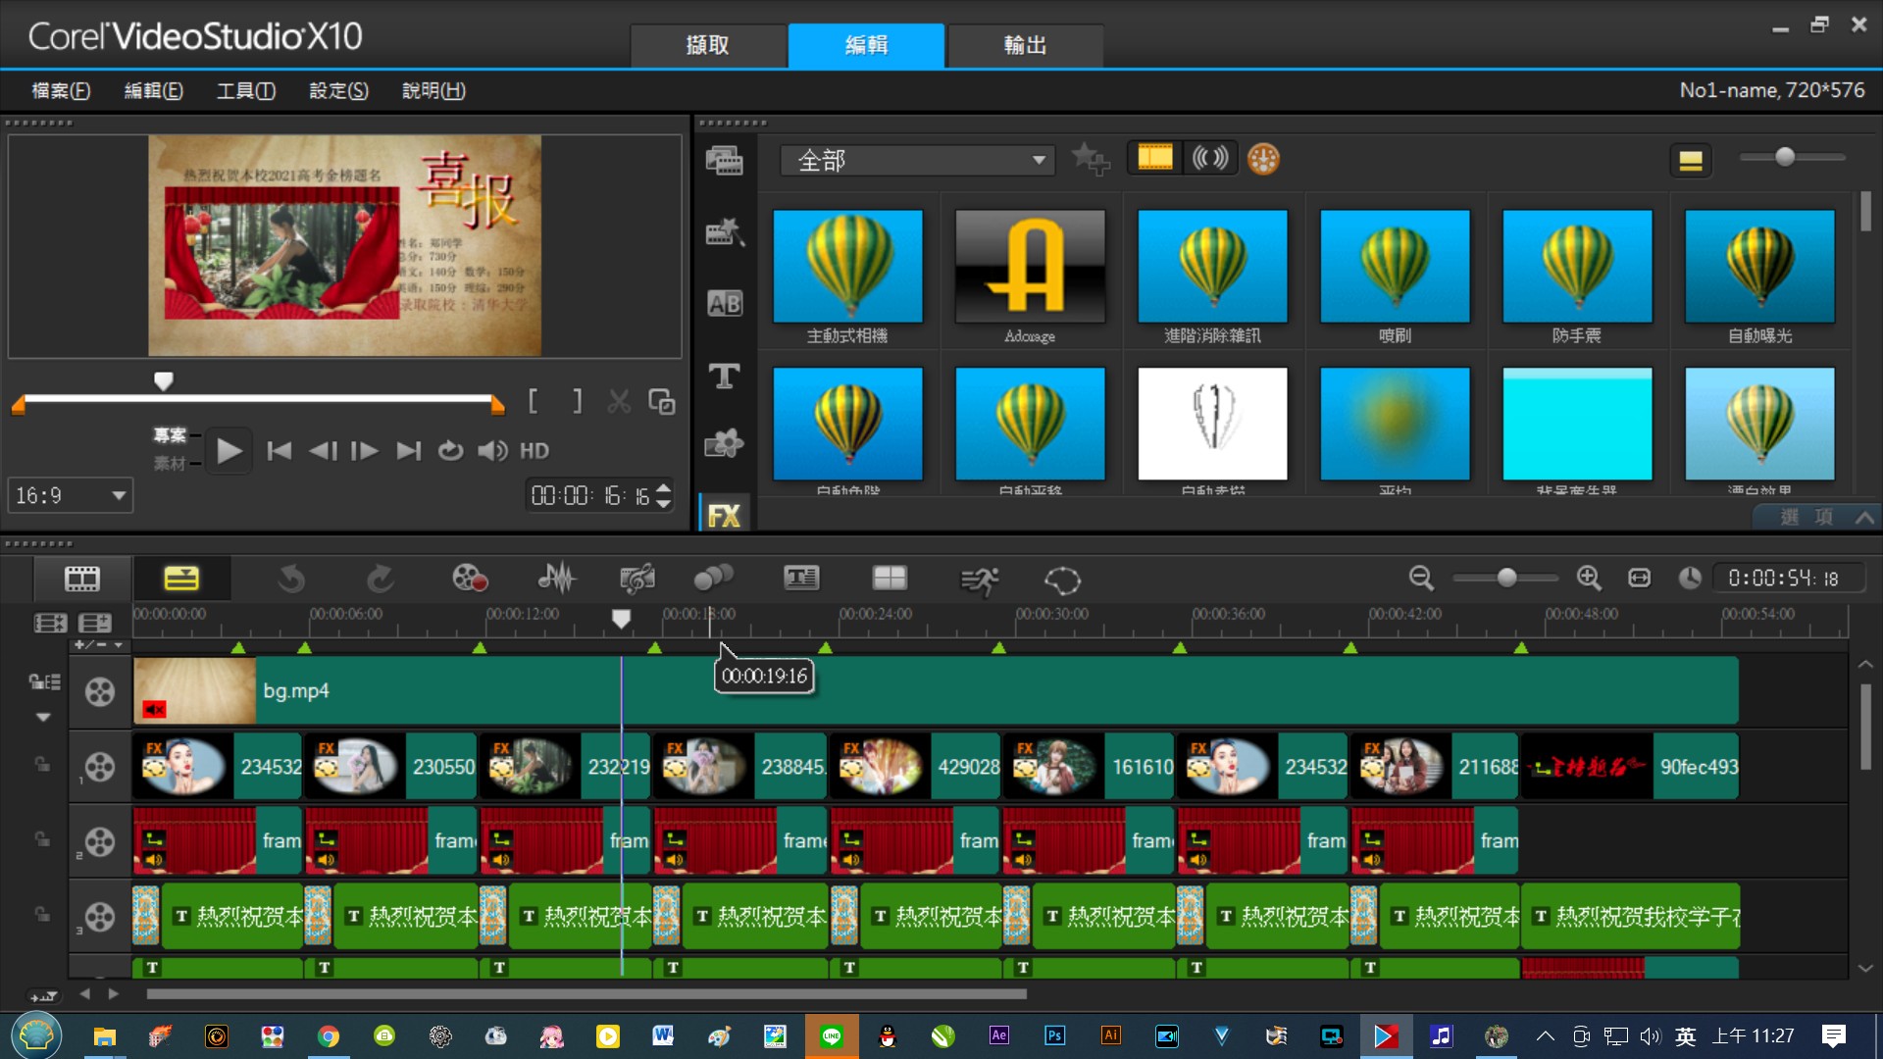The width and height of the screenshot is (1883, 1059).
Task: Open the 工具(T) menu
Action: click(x=246, y=90)
